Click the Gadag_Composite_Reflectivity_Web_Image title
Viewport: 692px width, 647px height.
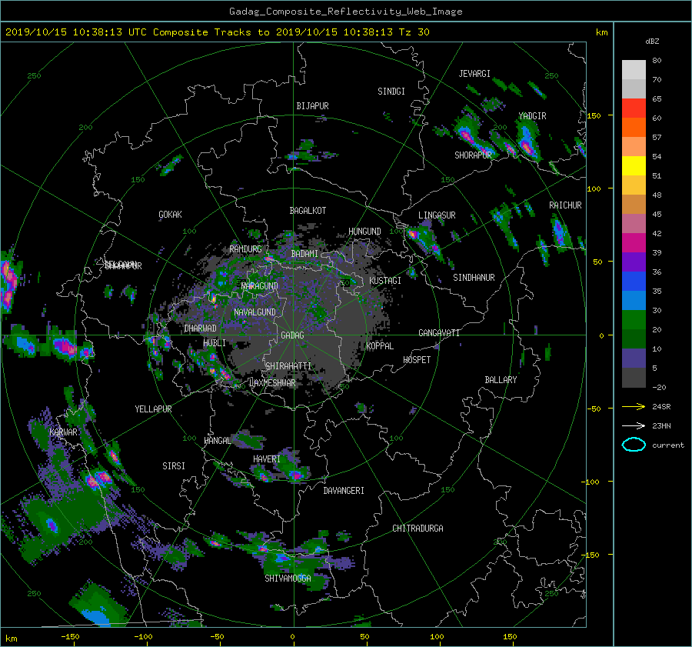[345, 12]
